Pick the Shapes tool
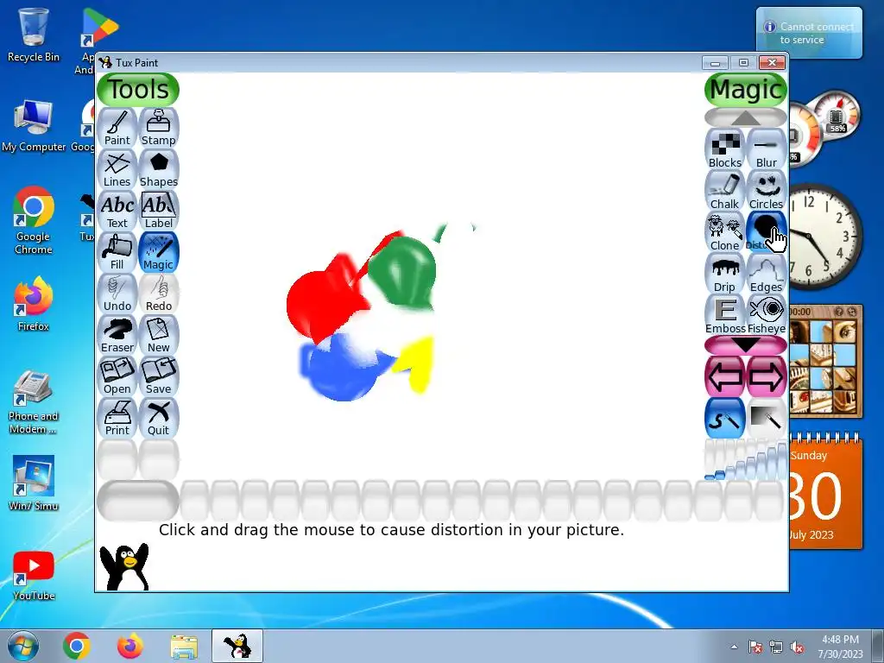Image resolution: width=884 pixels, height=663 pixels. (x=159, y=169)
